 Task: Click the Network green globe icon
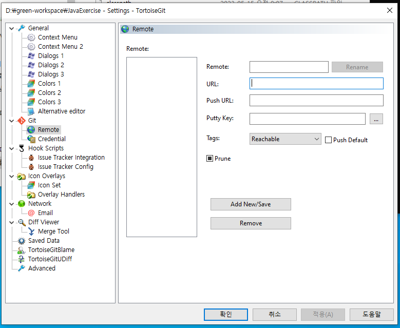(22, 204)
